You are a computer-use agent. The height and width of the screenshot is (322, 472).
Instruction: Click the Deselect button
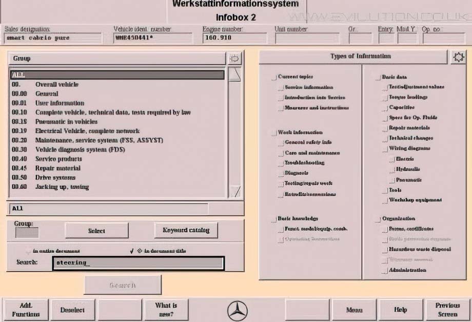coord(72,310)
